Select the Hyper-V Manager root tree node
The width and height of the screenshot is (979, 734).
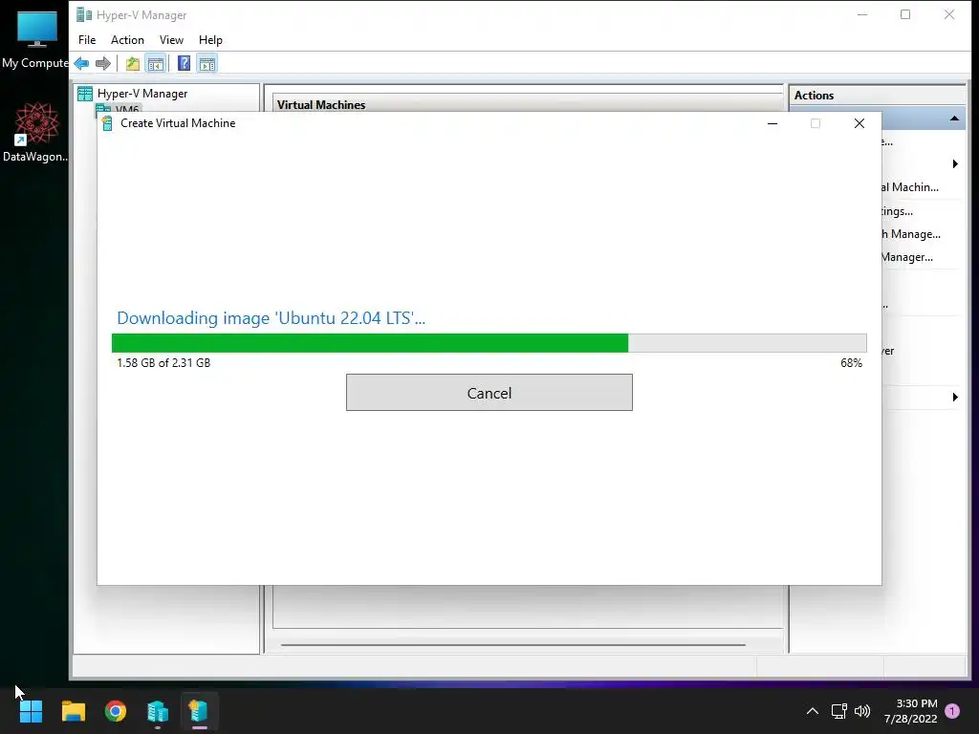click(142, 94)
